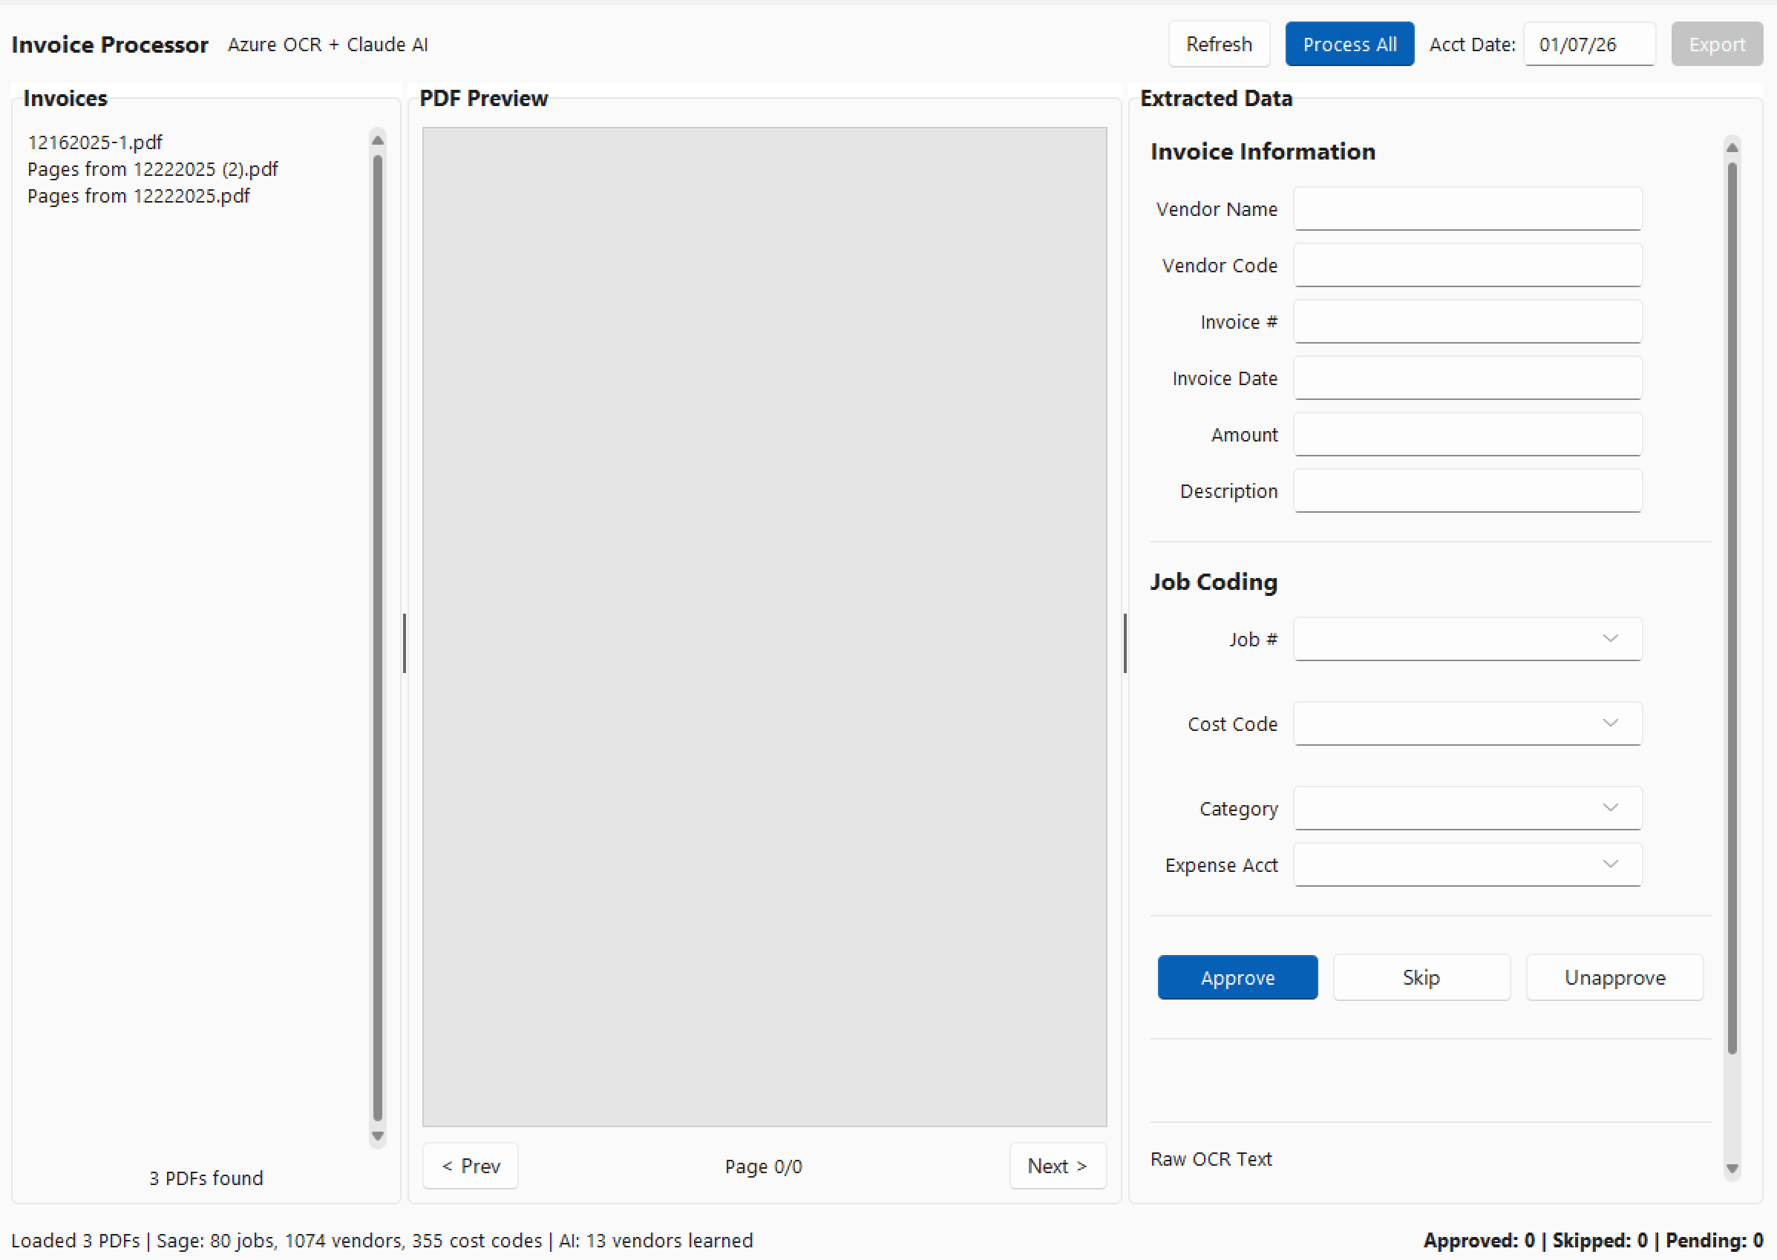
Task: Click the Invoice Date field
Action: click(1467, 378)
